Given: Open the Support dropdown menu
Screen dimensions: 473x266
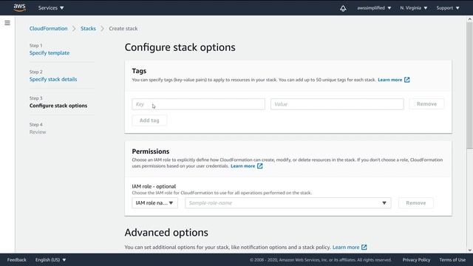Looking at the screenshot, I should point(448,8).
